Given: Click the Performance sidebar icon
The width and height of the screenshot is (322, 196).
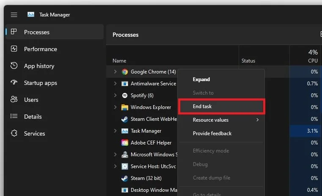Looking at the screenshot, I should [x=14, y=49].
